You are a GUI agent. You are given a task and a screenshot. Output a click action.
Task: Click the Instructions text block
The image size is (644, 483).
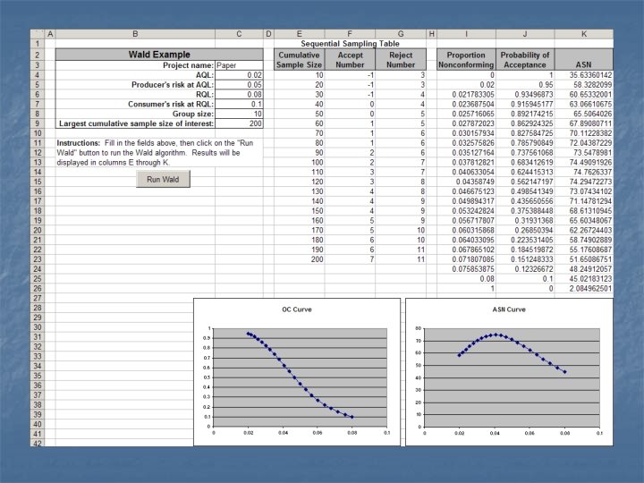pyautogui.click(x=156, y=153)
